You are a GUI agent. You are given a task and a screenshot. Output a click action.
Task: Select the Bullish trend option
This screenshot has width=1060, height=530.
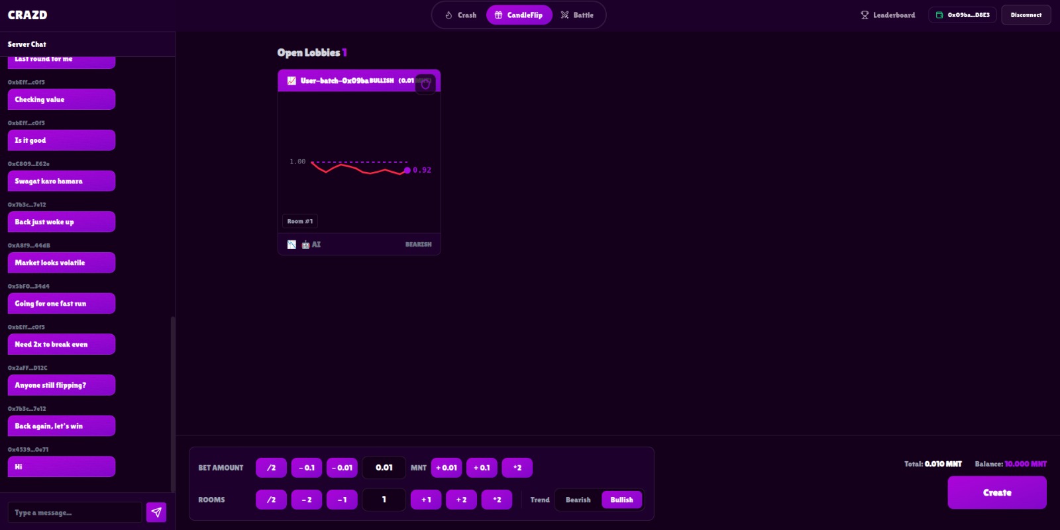(x=621, y=500)
